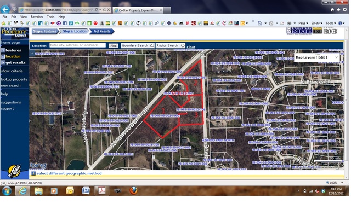The image size is (351, 204).
Task: Click the address bar refresh icon
Action: pos(104,10)
